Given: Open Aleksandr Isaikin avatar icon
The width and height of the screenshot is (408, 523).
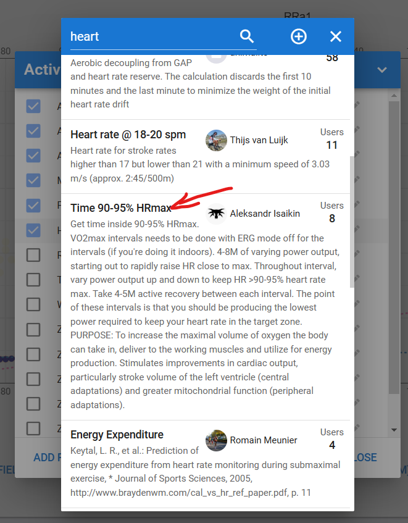Looking at the screenshot, I should pos(216,214).
